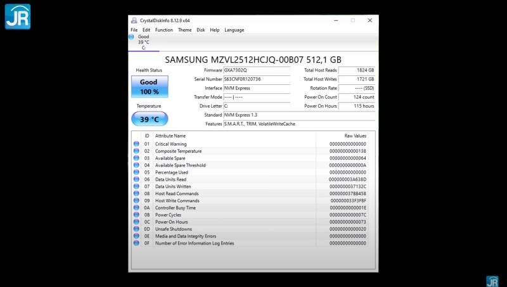The width and height of the screenshot is (507, 287).
Task: Click the Firmware field GXA7302Q
Action: tap(257, 70)
